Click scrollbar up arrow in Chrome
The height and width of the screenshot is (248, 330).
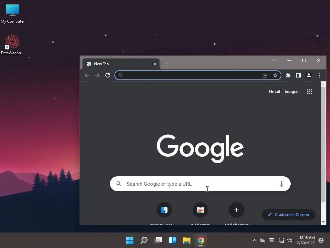pos(324,84)
